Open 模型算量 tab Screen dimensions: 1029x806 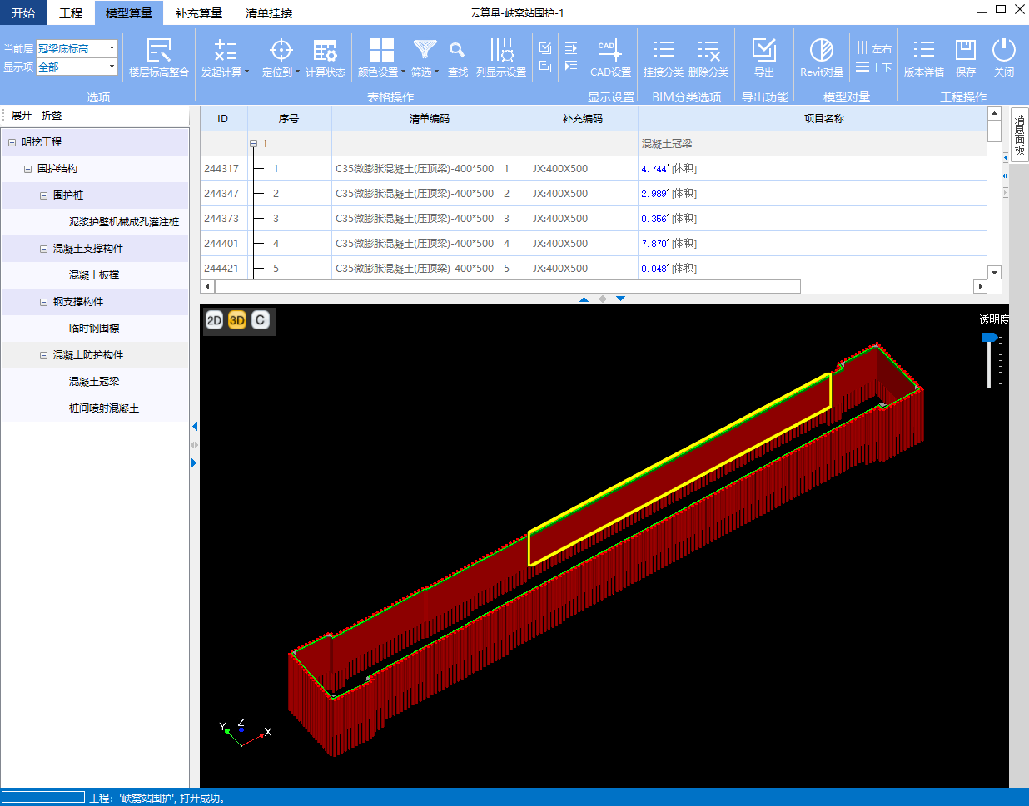129,12
